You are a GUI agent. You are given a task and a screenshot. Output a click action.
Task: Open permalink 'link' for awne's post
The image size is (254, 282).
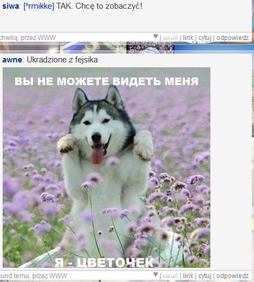(188, 276)
